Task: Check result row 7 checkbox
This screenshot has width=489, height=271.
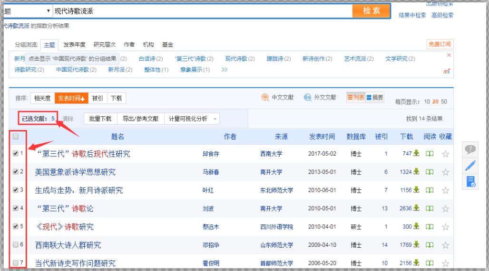Action: tap(16, 262)
